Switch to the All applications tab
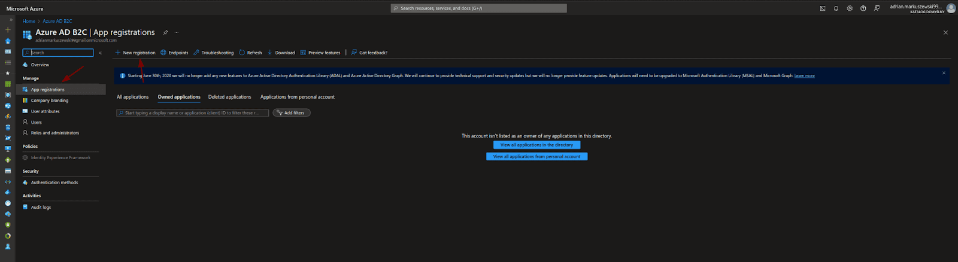958x262 pixels. 132,97
